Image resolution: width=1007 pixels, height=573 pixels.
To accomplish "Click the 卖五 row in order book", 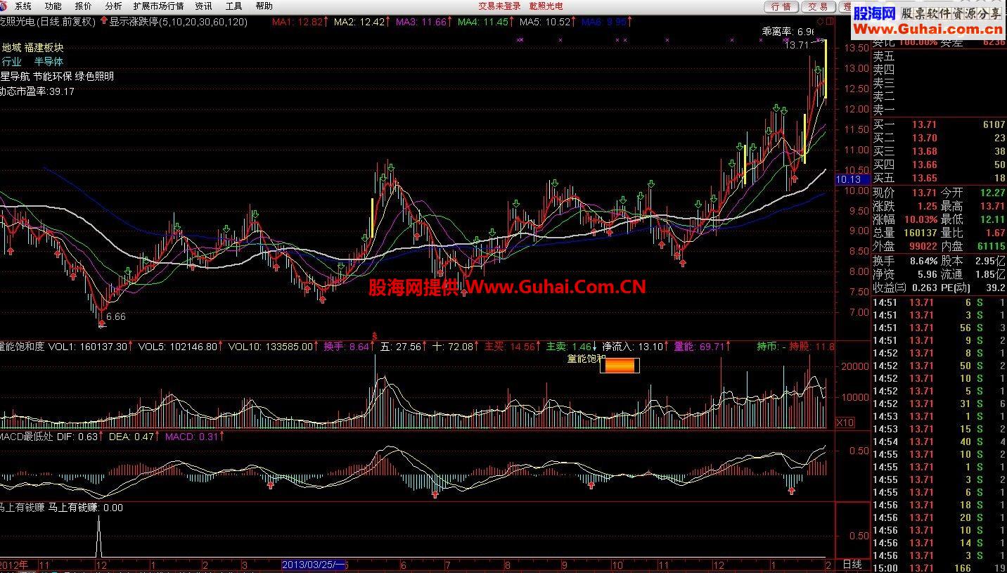I will click(x=939, y=56).
